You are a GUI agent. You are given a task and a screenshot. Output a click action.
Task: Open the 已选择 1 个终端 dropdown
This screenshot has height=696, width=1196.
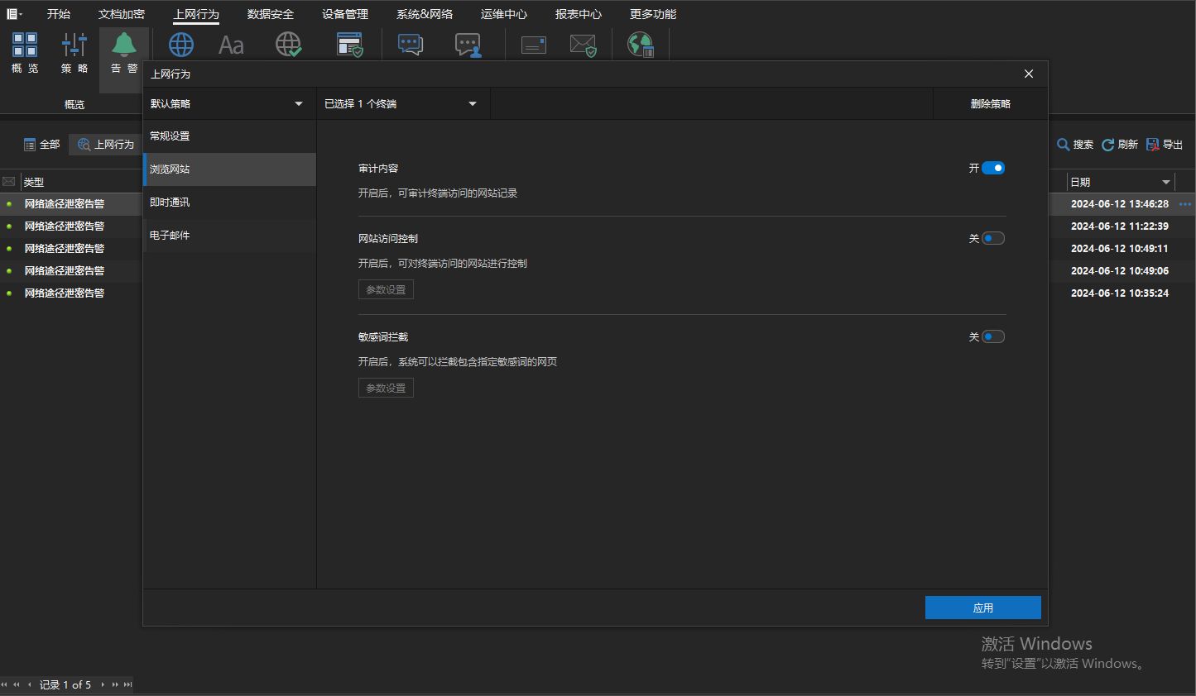(403, 103)
